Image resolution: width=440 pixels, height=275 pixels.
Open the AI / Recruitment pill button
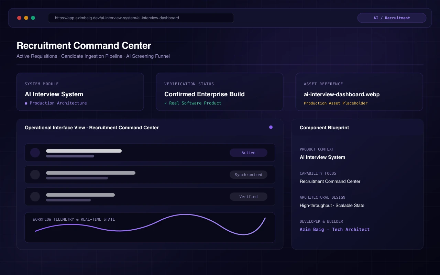coord(392,18)
